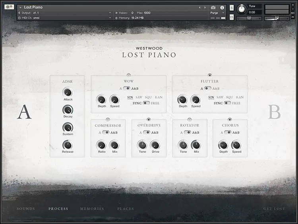
Task: Toggle the CHORUS power button
Action: [230, 120]
